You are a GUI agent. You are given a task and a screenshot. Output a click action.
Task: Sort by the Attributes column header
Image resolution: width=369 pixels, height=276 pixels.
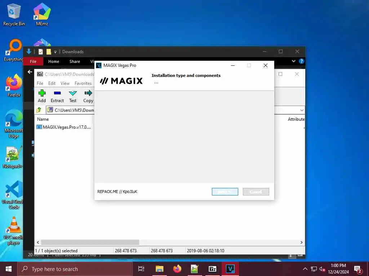(296, 119)
